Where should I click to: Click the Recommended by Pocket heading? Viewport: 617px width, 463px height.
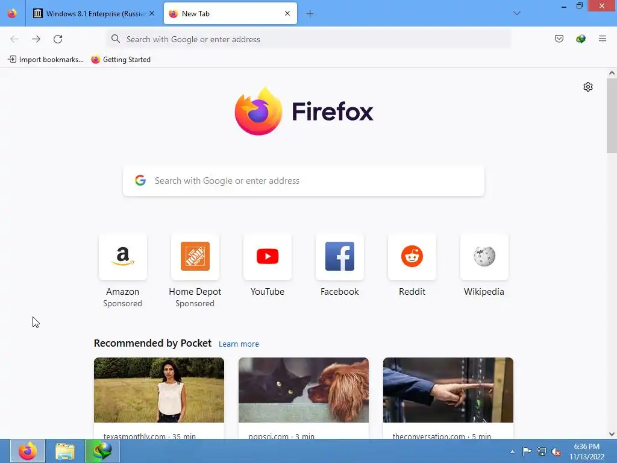pyautogui.click(x=152, y=343)
